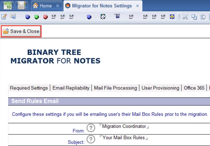Click the edit document pencil icon
This screenshot has width=210, height=146.
click(x=4, y=17)
